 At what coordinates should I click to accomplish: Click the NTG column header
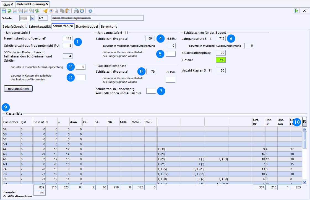click(x=113, y=122)
